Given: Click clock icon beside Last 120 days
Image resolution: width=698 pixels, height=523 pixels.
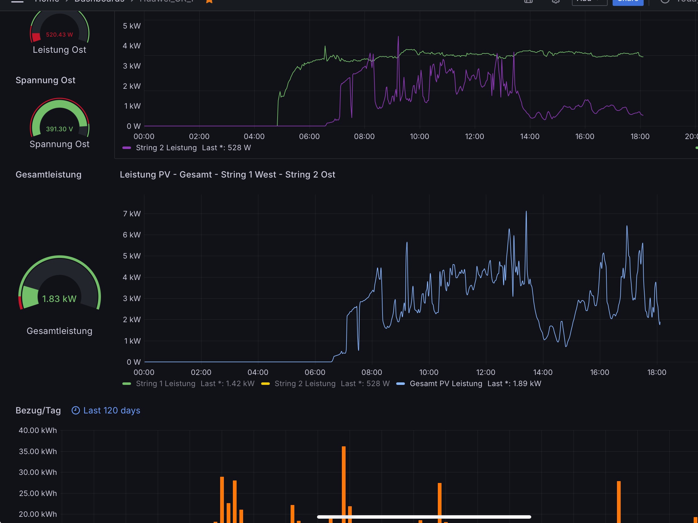Looking at the screenshot, I should click(76, 410).
